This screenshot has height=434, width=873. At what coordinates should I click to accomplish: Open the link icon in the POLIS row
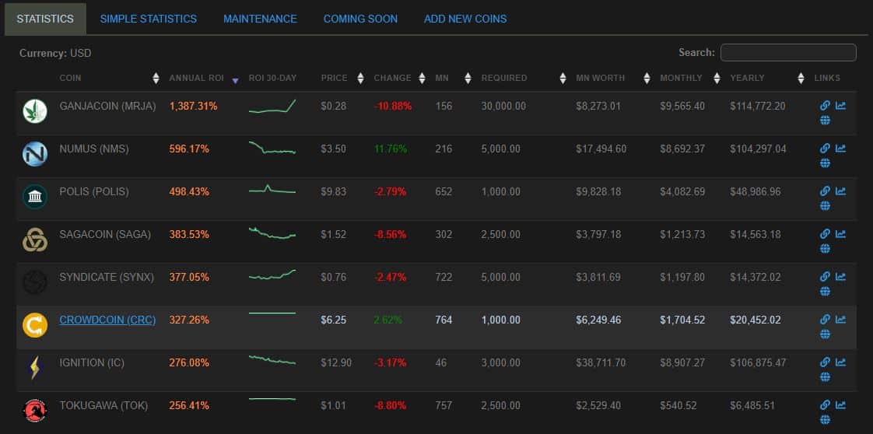tap(825, 191)
